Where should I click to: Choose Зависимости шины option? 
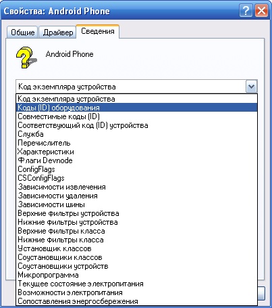coord(137,204)
